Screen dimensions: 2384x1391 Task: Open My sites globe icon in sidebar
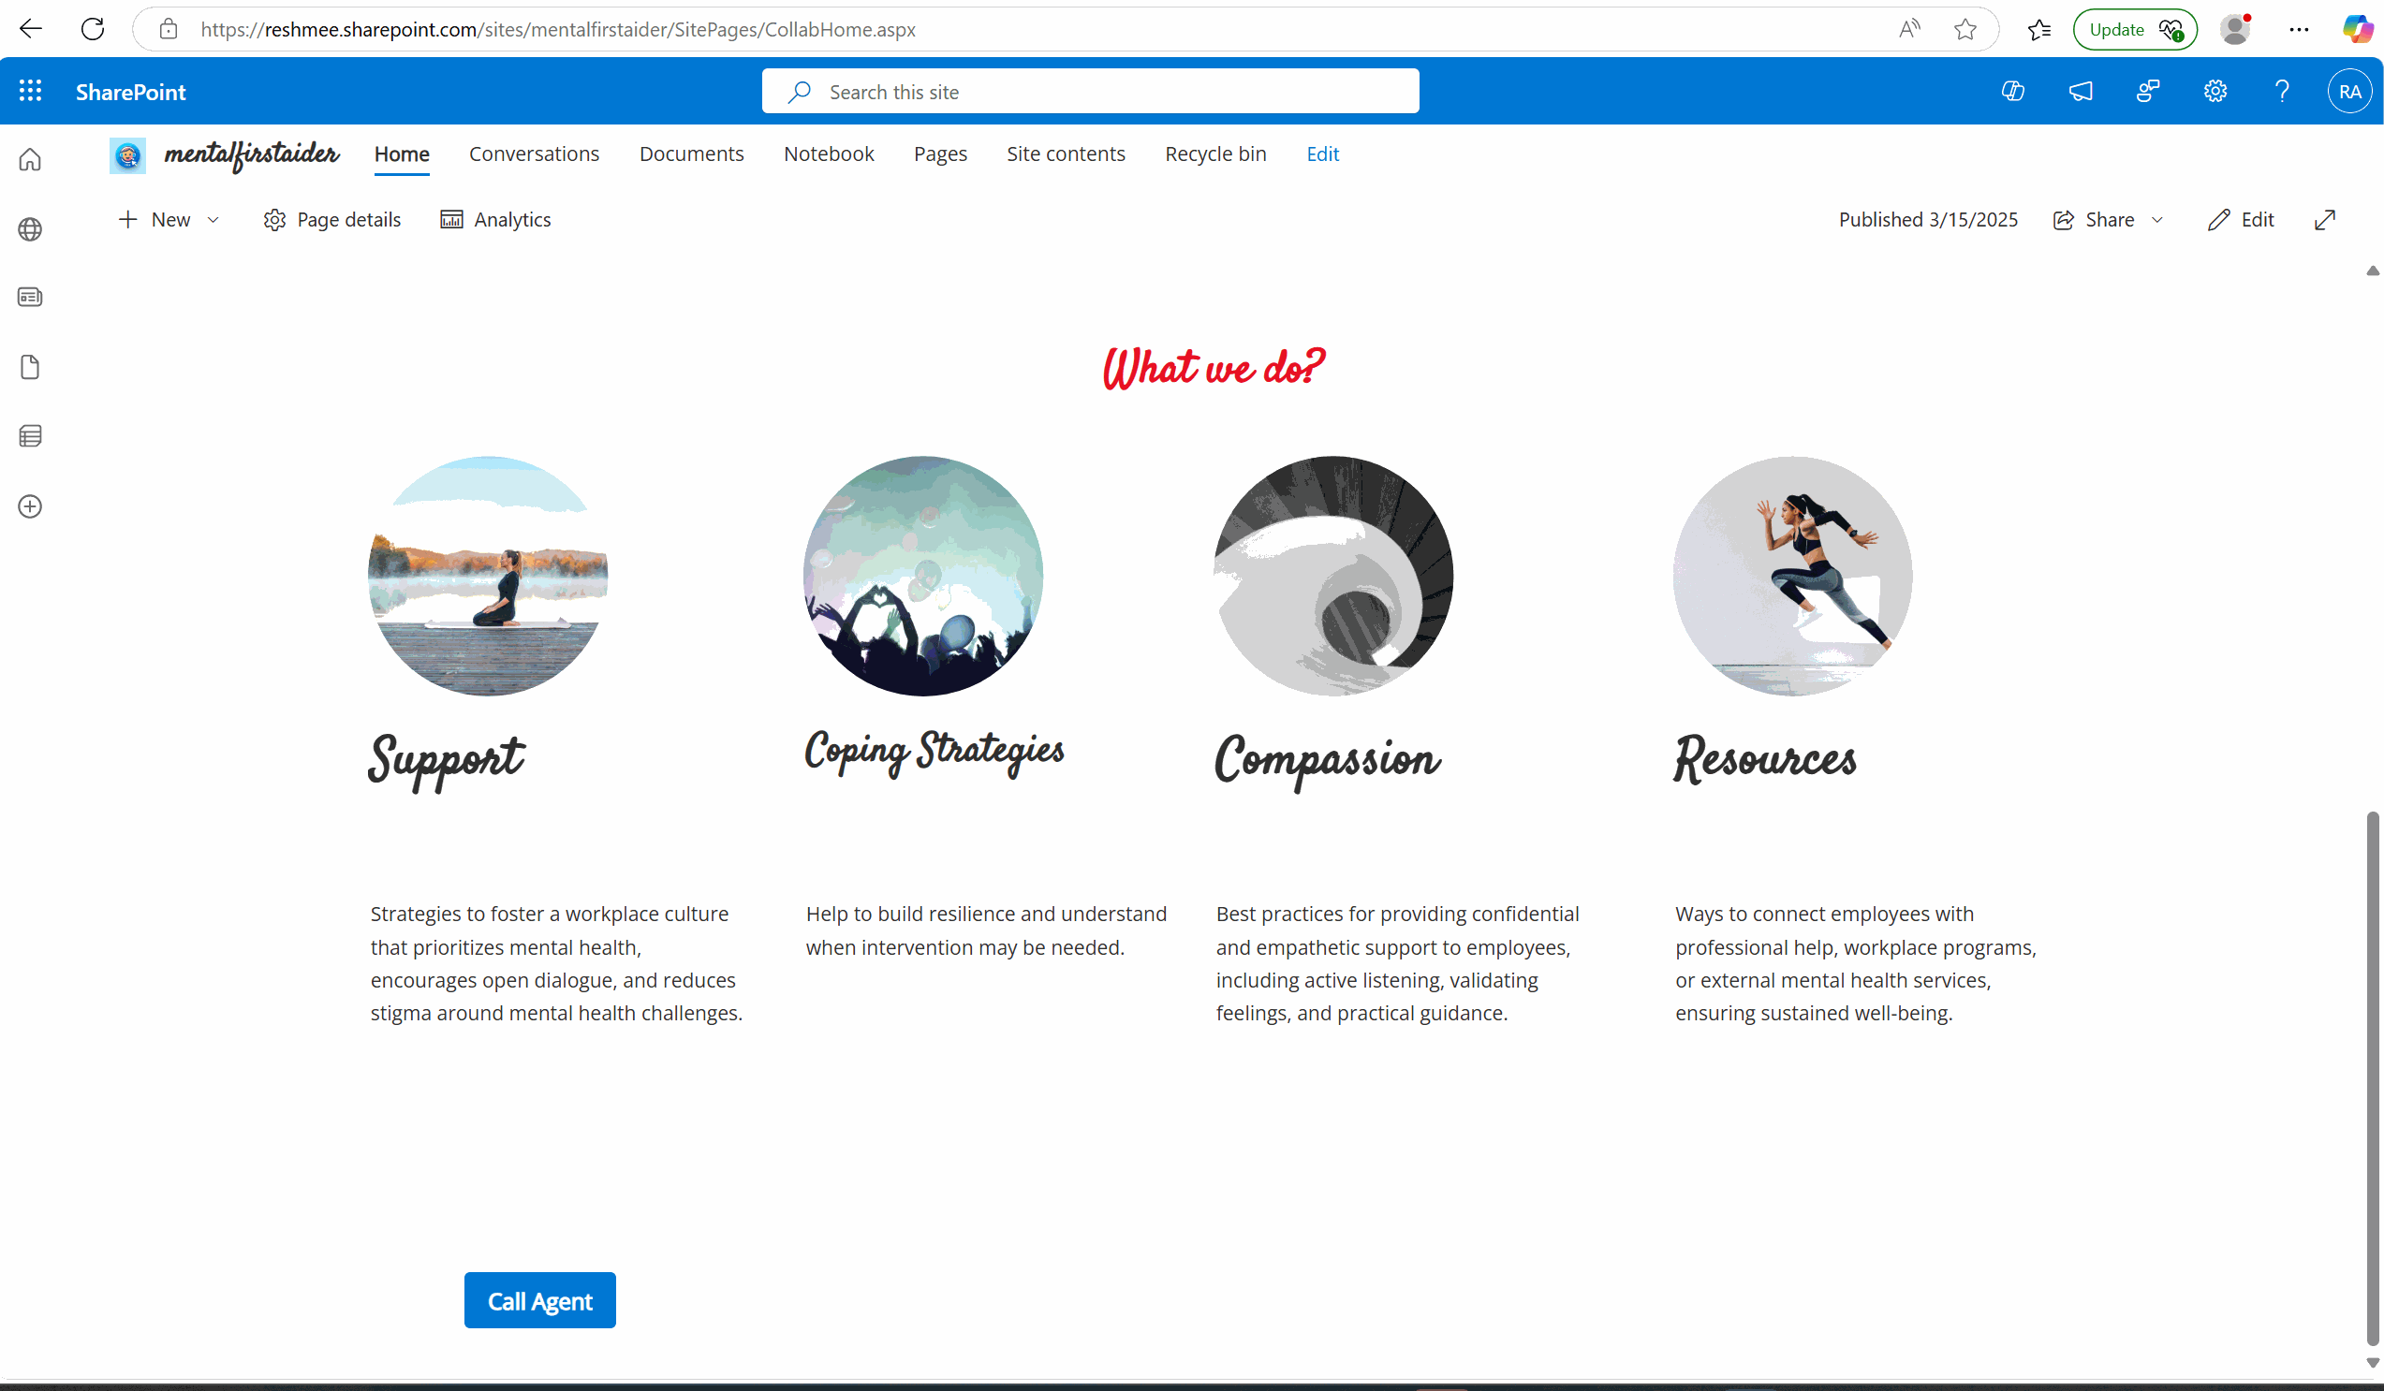30,228
